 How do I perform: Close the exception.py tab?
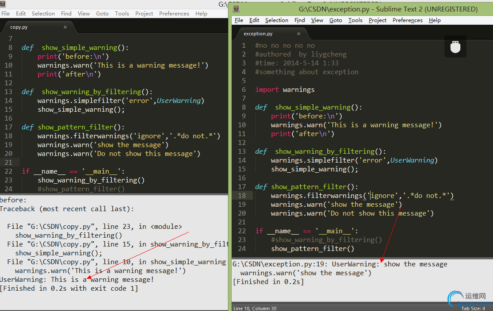tap(298, 34)
